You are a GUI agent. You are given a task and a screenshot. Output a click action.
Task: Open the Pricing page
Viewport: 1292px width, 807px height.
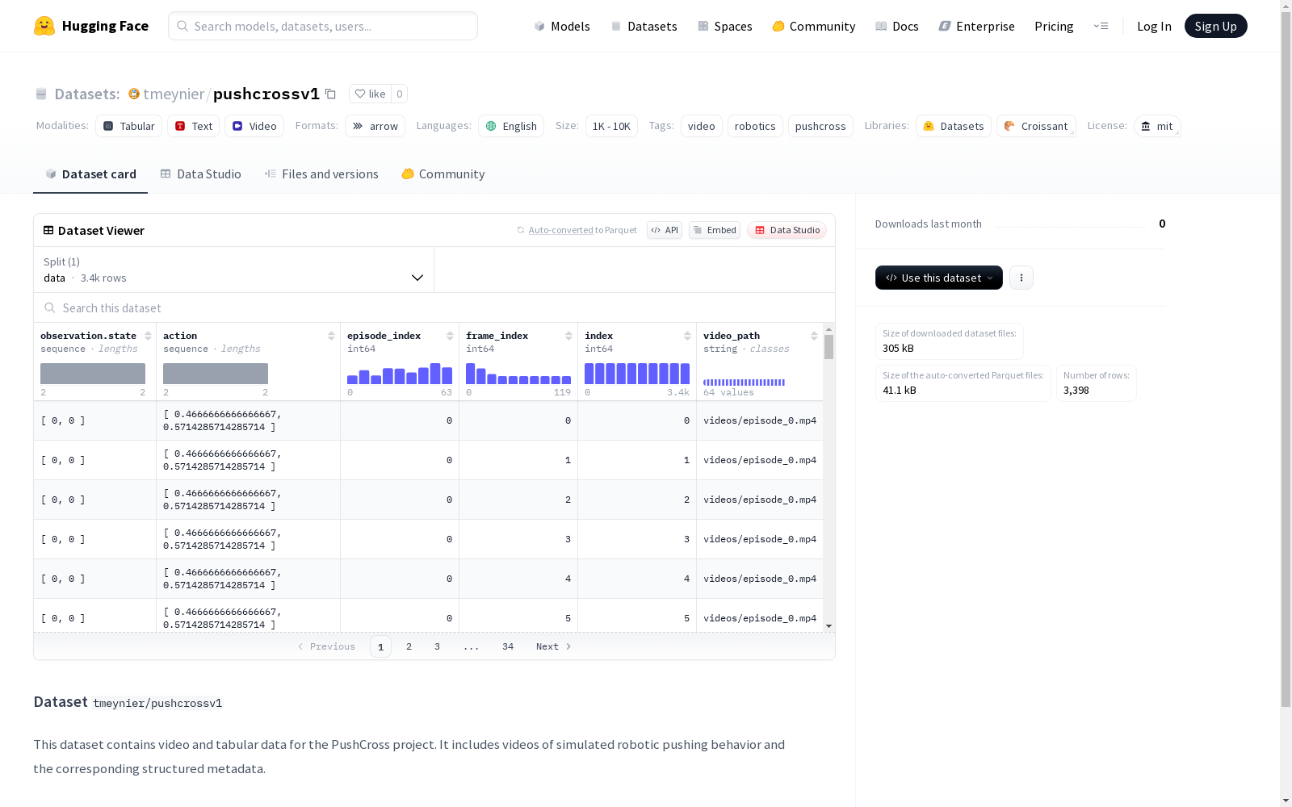(1054, 26)
